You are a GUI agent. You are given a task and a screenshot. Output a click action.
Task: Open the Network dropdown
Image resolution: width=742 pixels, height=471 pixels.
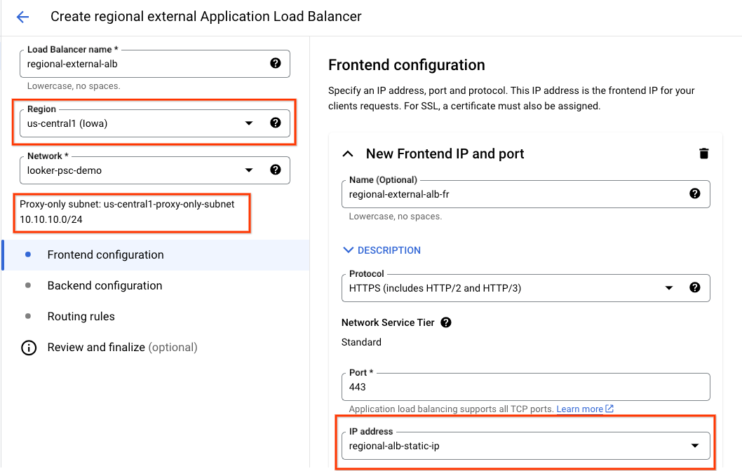click(248, 170)
